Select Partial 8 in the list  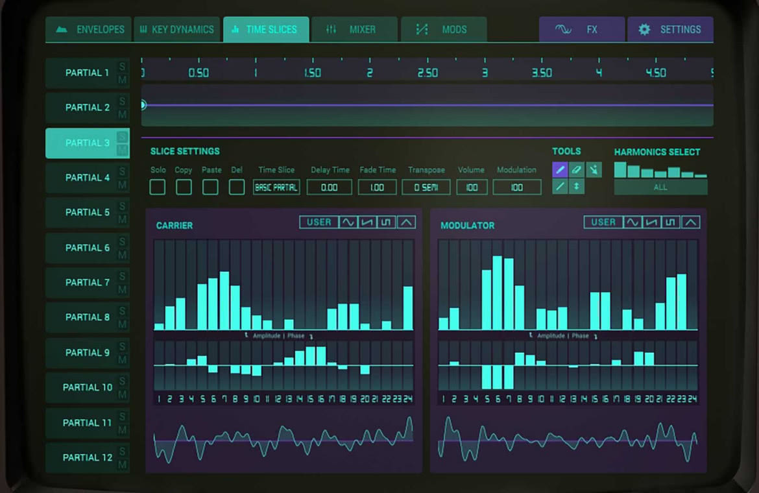88,317
